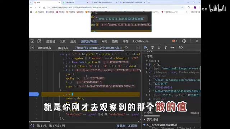Expand the 'c' api object variable

click(147, 68)
